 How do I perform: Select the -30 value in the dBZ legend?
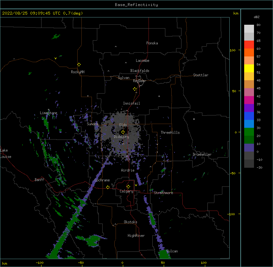(x=259, y=168)
